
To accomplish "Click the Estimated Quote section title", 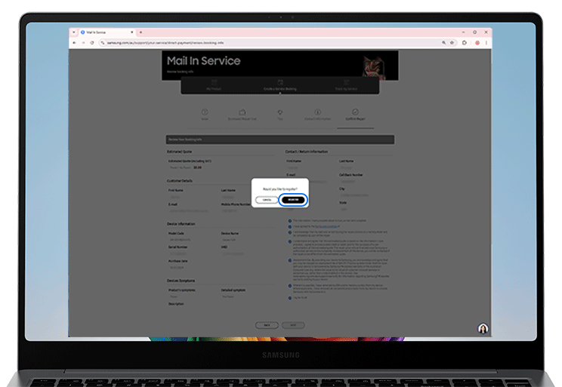I will [x=179, y=152].
